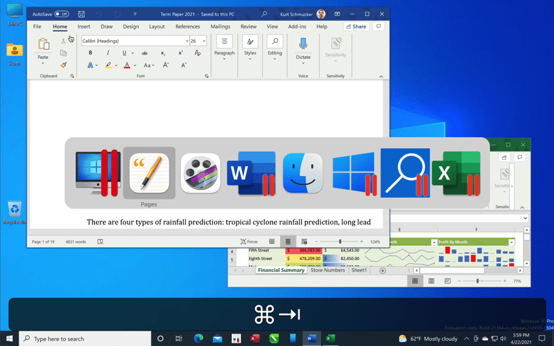Open Change Case Aa dropdown
The height and width of the screenshot is (346, 554).
click(x=149, y=65)
